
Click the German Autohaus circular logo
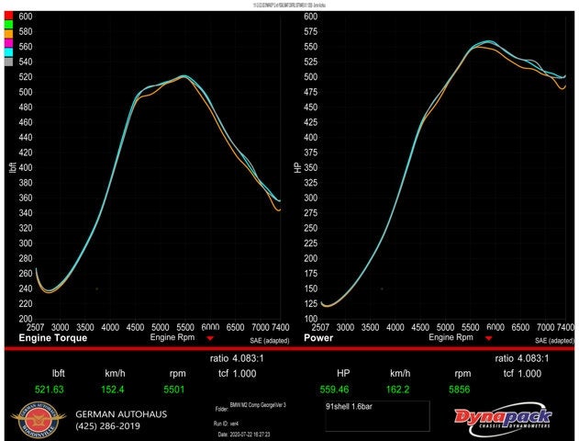point(39,419)
